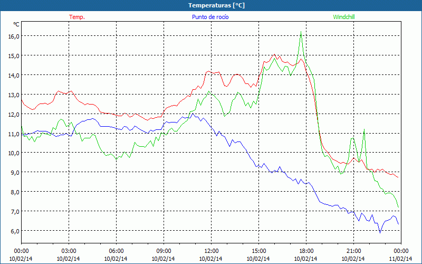Click the 12,0 y-axis value
The image size is (422, 264).
pyautogui.click(x=14, y=114)
